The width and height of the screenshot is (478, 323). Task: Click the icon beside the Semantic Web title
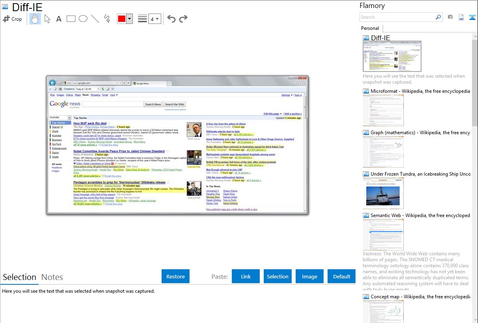click(x=366, y=215)
